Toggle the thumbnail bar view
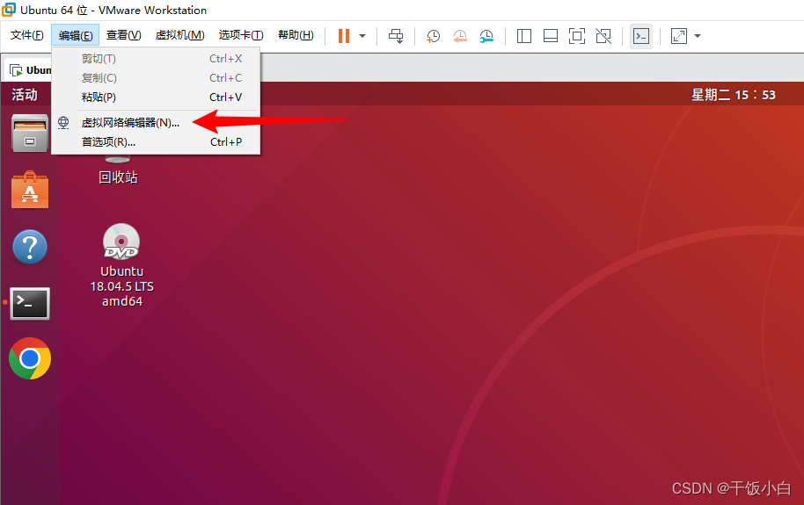The width and height of the screenshot is (804, 505). 551,36
